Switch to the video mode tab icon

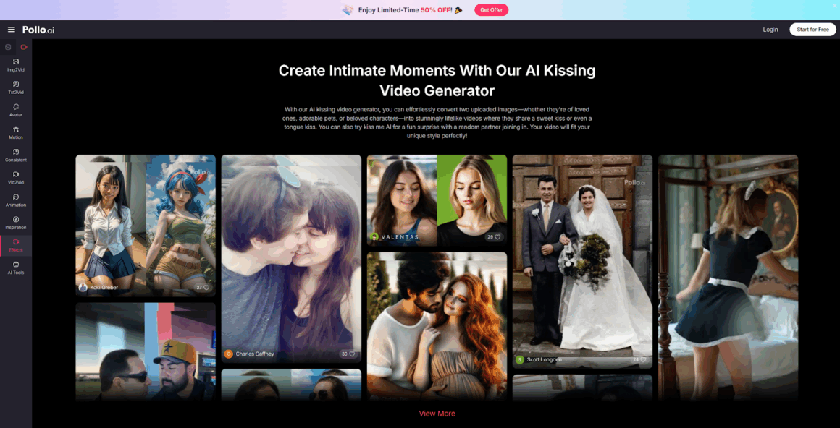(24, 47)
